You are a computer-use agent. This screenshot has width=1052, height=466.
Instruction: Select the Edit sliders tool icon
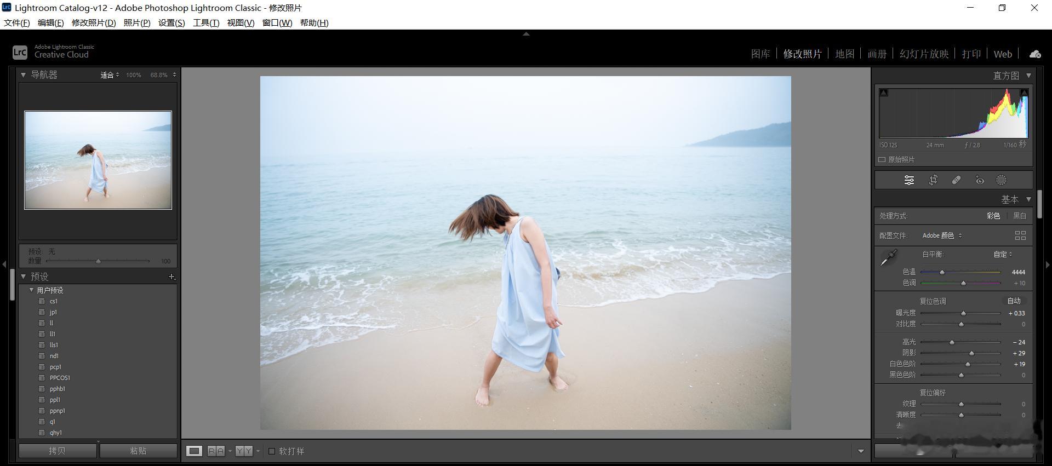point(909,180)
